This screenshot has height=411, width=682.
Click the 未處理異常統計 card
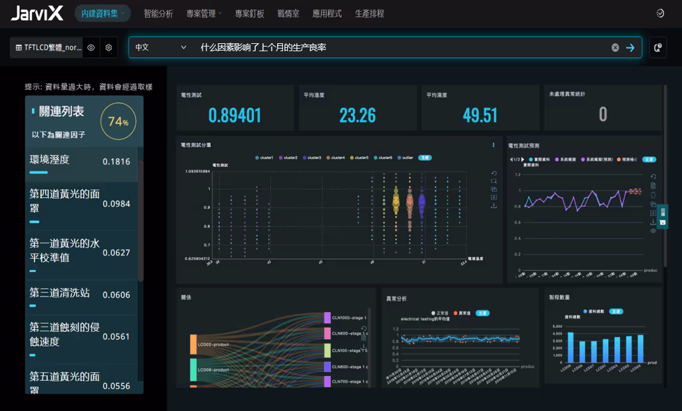(603, 108)
